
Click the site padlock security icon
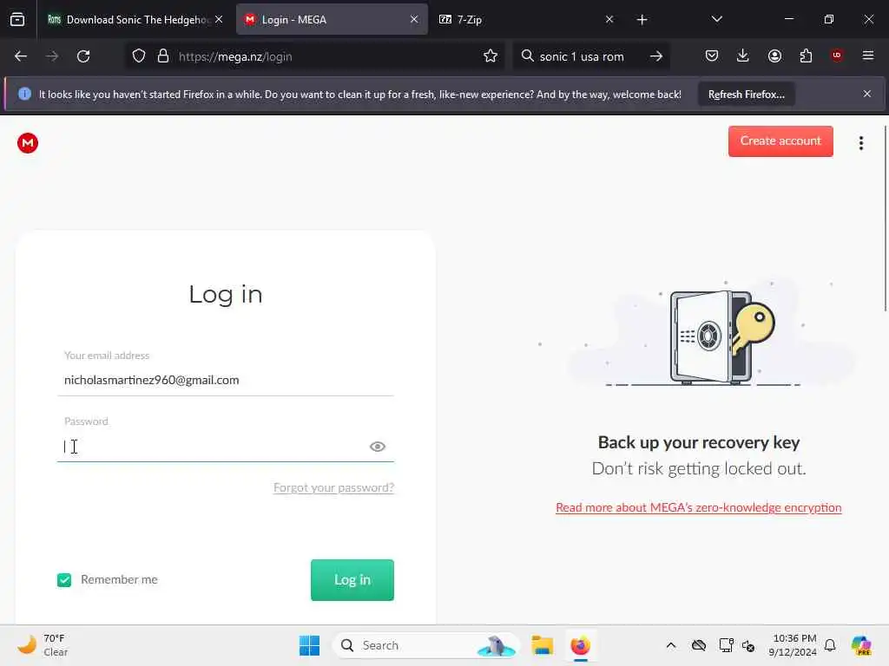[163, 56]
